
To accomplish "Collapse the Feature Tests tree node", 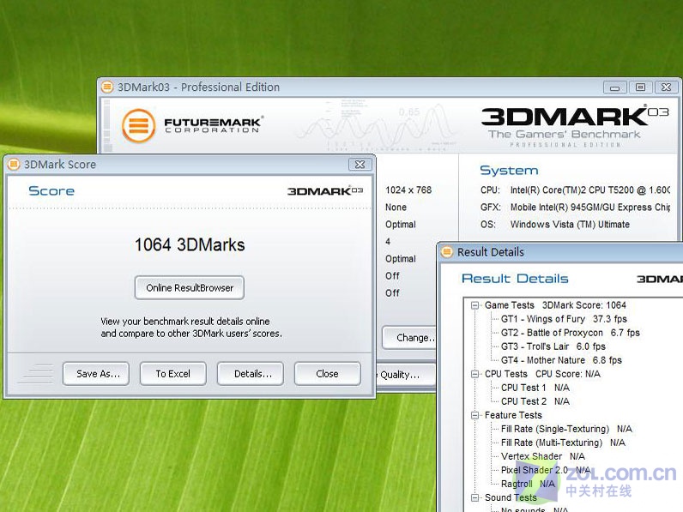I will click(x=475, y=415).
